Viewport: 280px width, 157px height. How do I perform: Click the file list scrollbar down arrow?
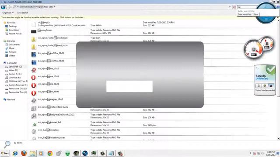[279, 139]
